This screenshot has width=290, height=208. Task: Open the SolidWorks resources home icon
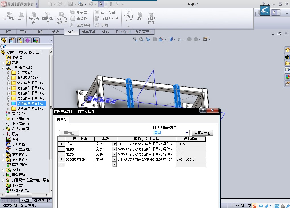(x=287, y=50)
